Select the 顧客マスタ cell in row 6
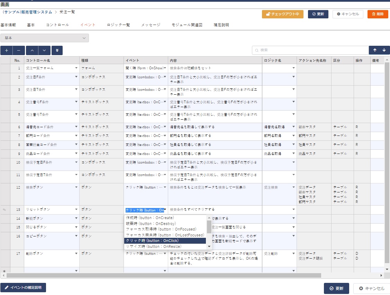The width and height of the screenshot is (390, 295). click(x=314, y=127)
